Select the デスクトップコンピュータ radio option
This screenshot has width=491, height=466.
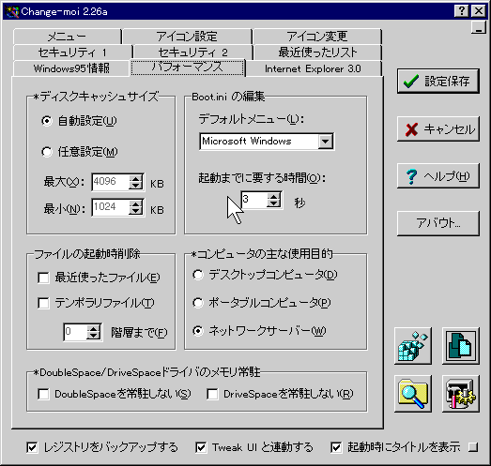pyautogui.click(x=198, y=275)
